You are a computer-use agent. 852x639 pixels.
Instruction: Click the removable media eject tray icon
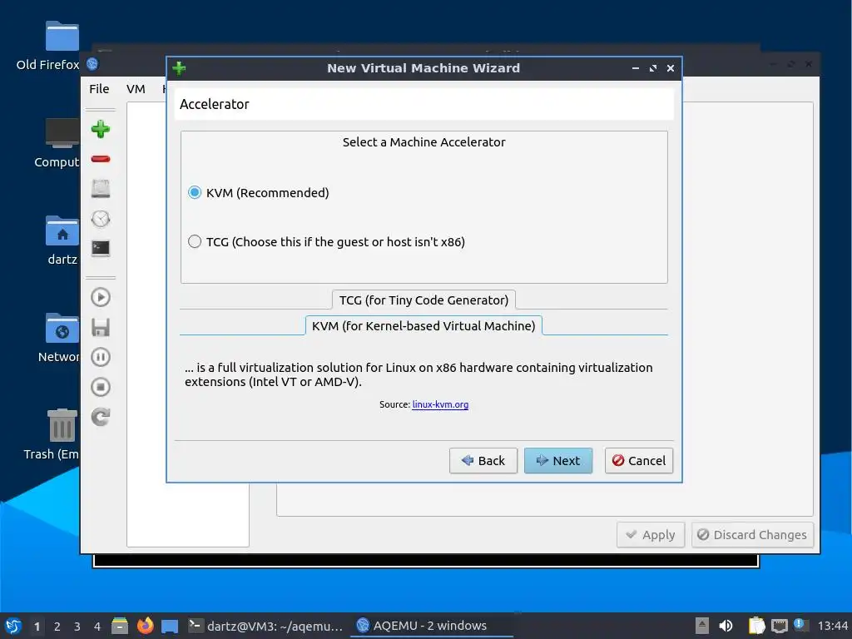tap(702, 626)
